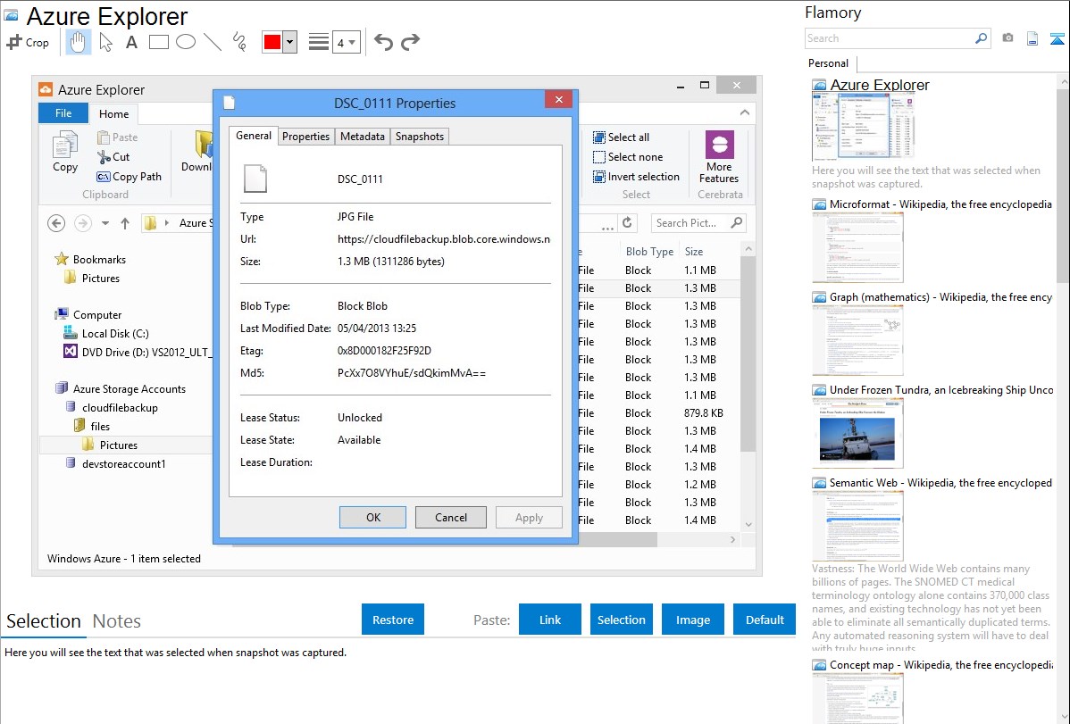Click the search magnifier icon in Flamory

click(x=981, y=38)
